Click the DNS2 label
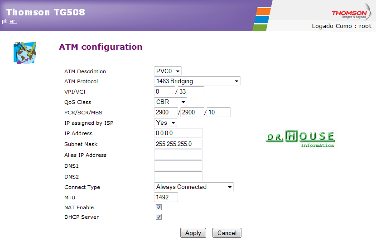Screen dimensions: 376x245 click(x=72, y=177)
